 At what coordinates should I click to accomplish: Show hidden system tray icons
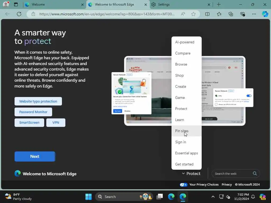[213, 197]
